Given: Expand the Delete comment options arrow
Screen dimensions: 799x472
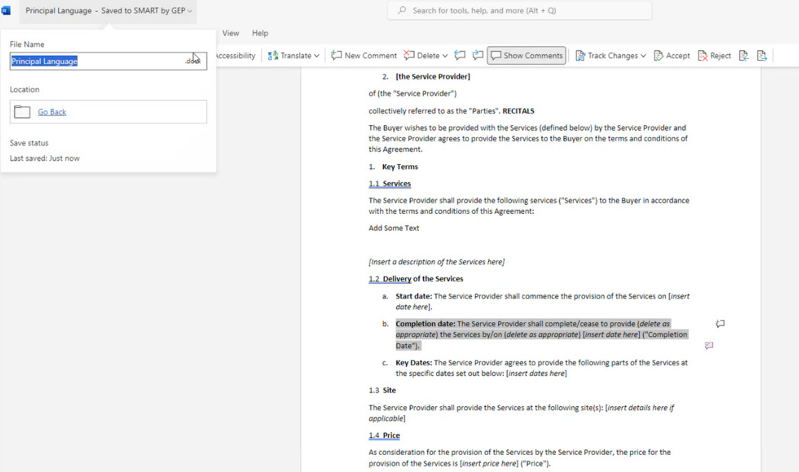Looking at the screenshot, I should [x=445, y=55].
